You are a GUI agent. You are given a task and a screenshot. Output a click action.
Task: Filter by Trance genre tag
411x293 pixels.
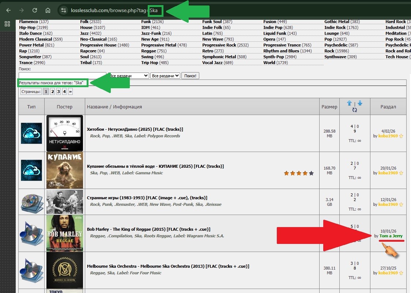(26, 63)
